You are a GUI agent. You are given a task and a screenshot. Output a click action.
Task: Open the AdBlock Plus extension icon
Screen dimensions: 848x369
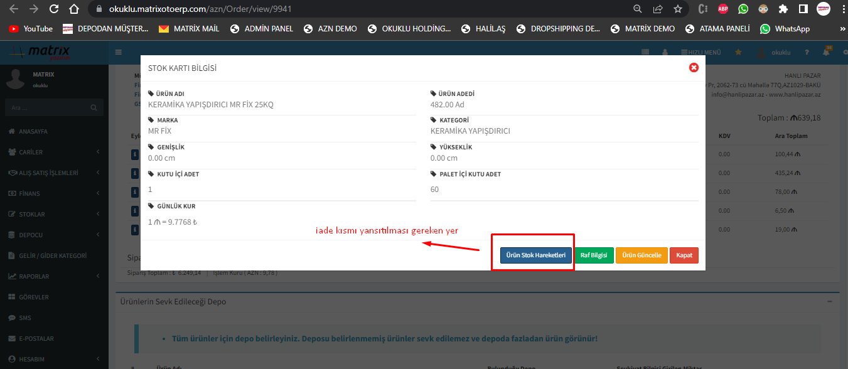pos(722,9)
